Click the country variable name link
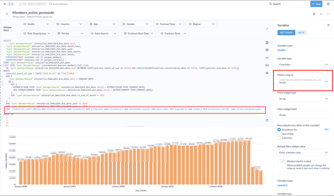334x196 pixels. 282,185
